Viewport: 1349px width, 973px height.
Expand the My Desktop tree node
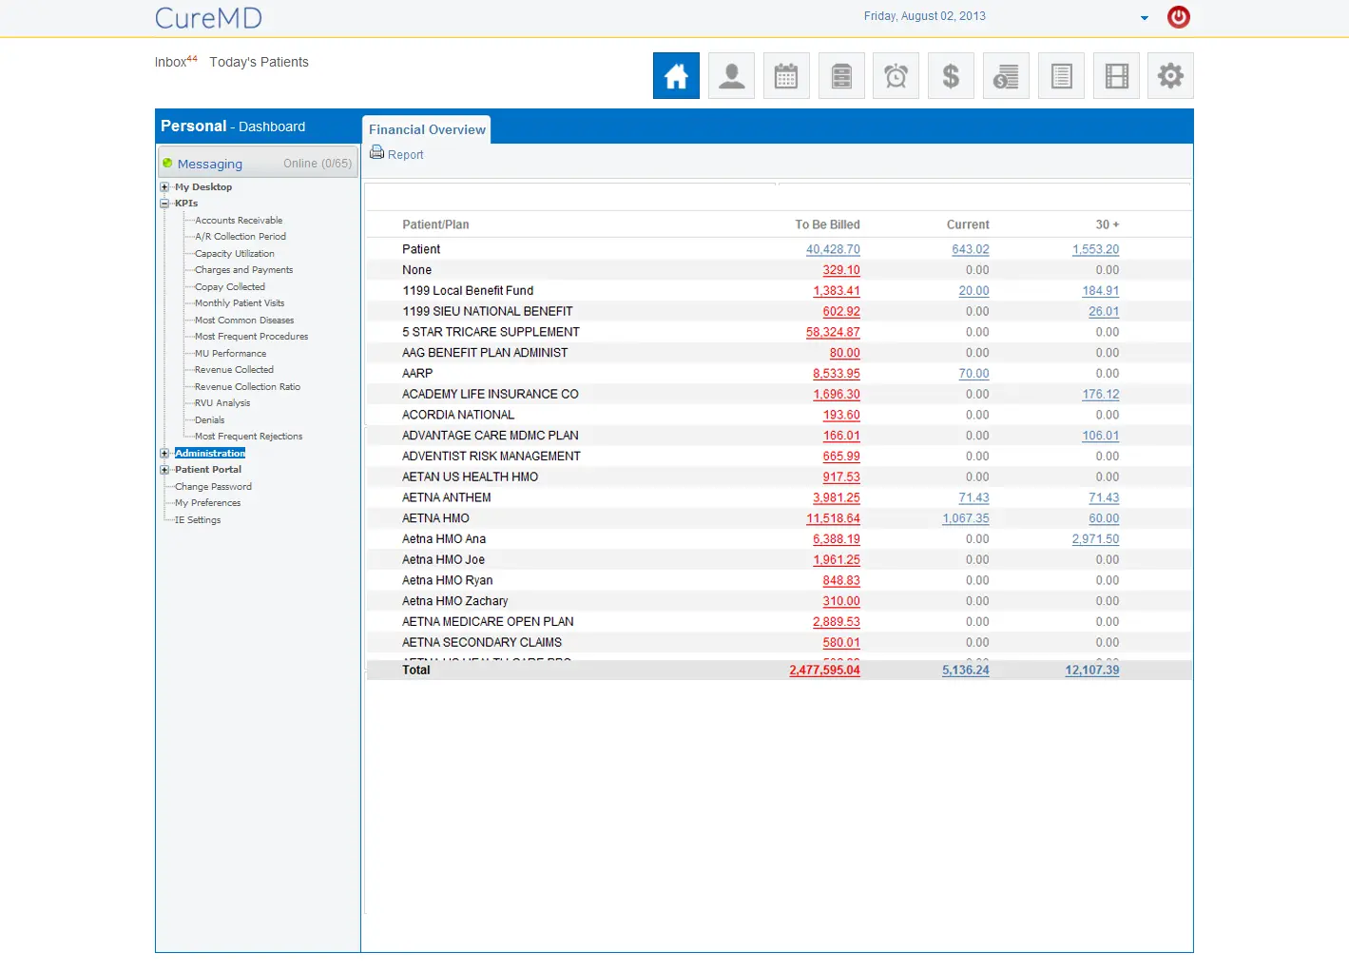click(164, 187)
